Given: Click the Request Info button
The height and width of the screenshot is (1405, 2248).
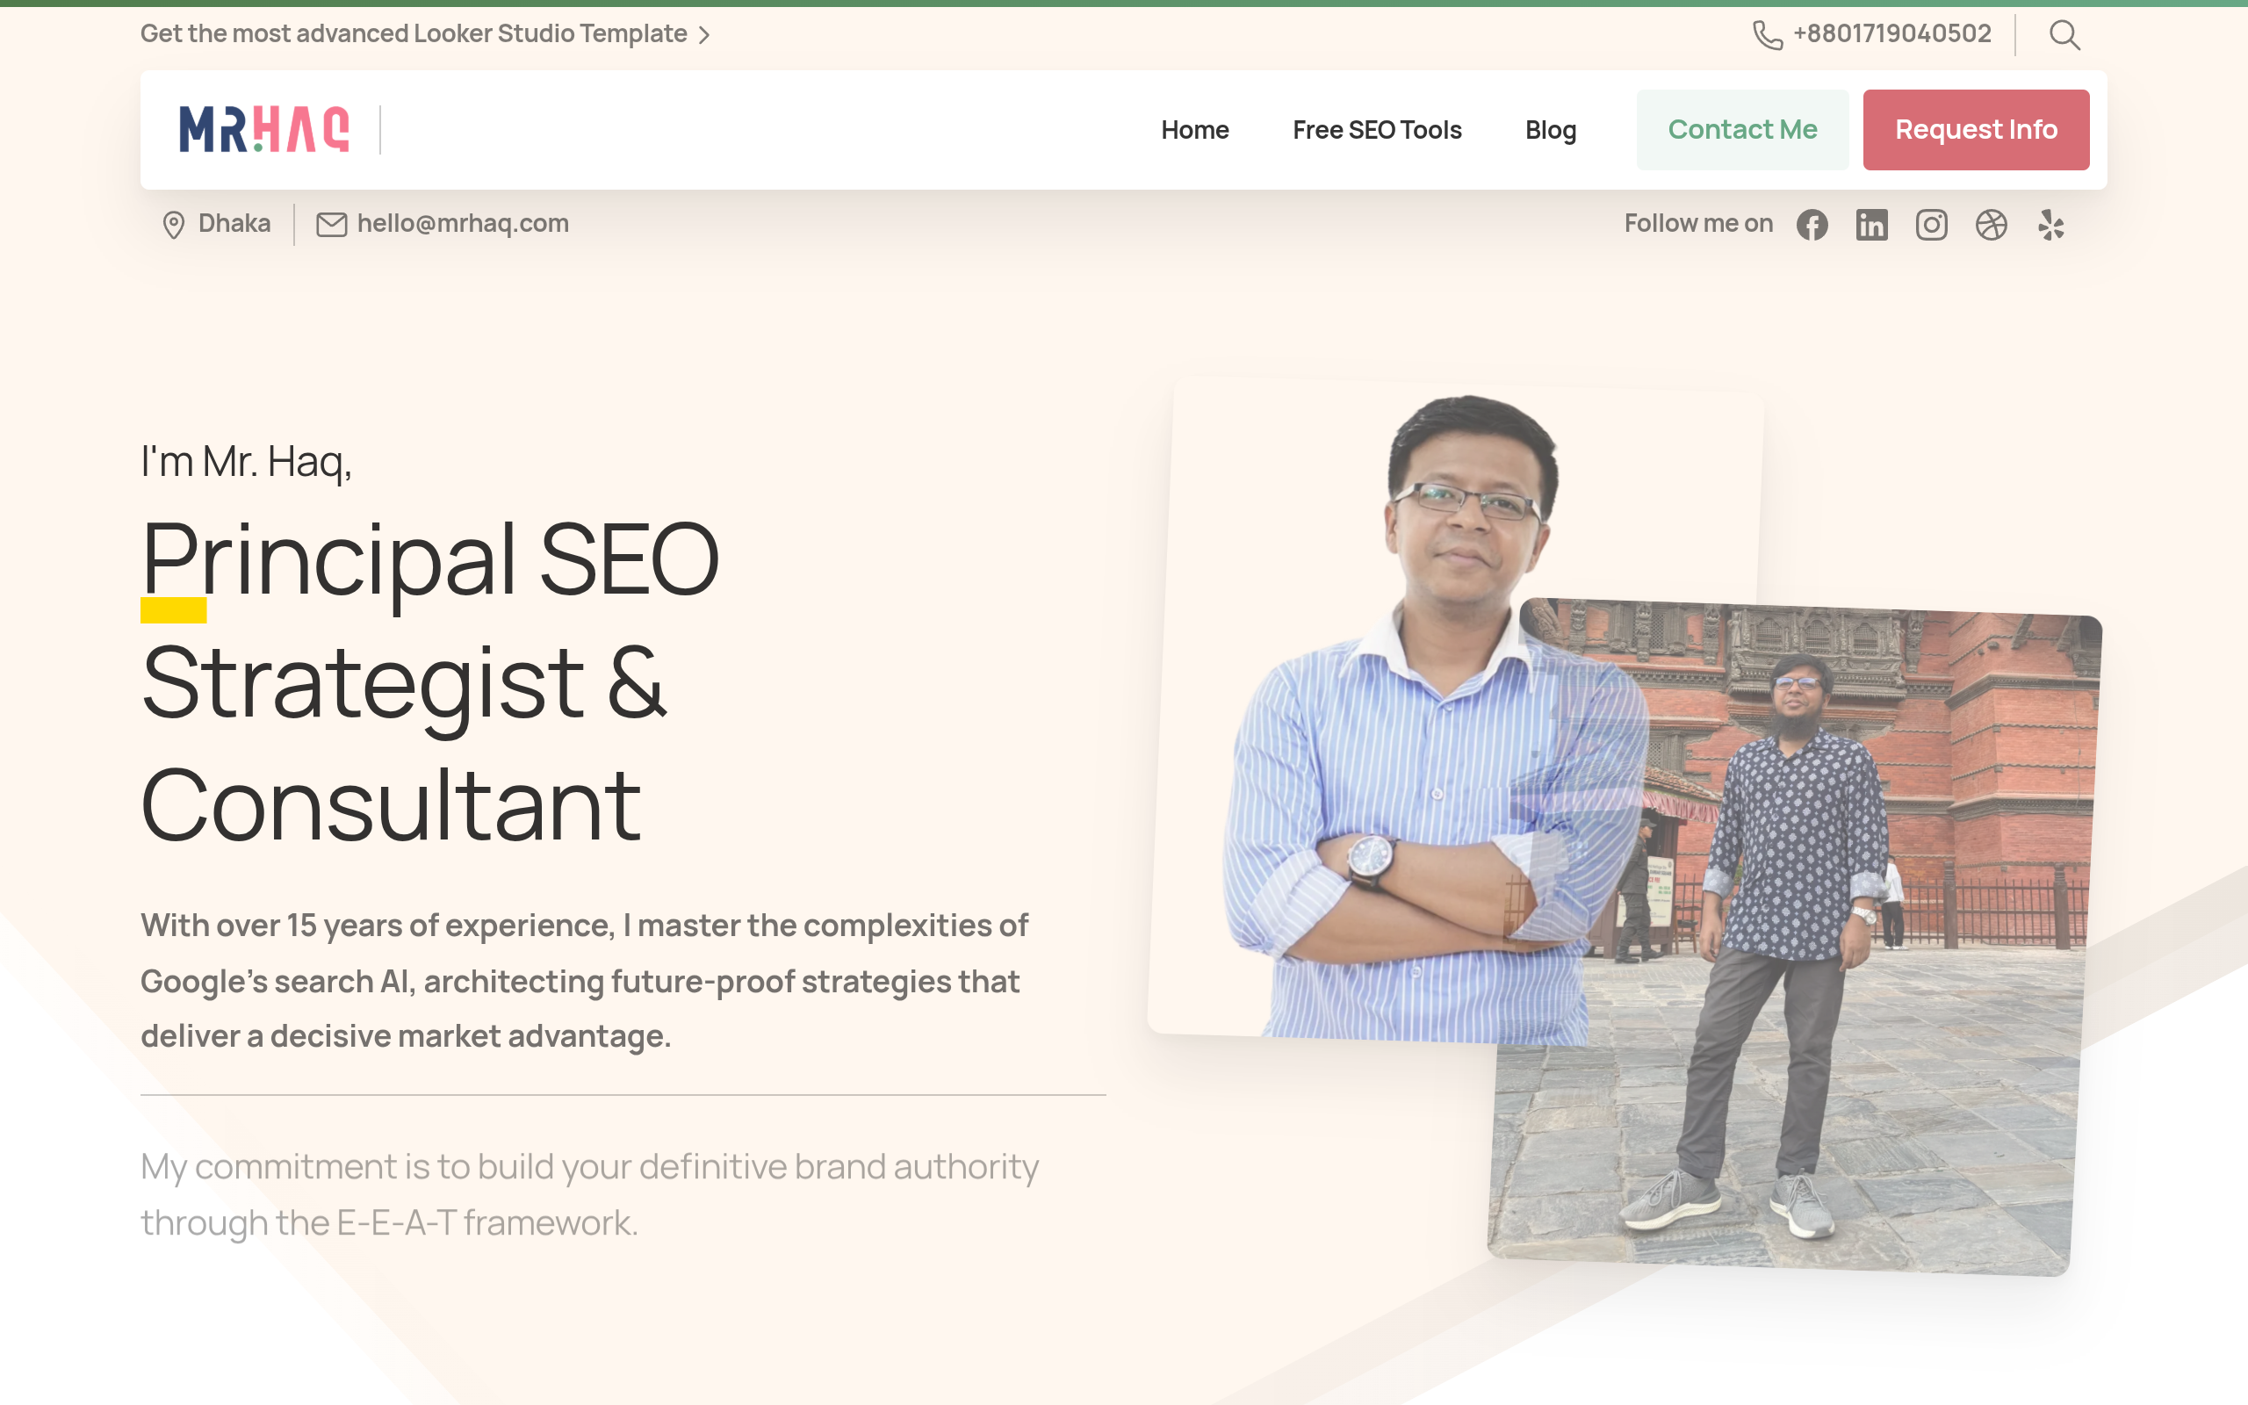Looking at the screenshot, I should coord(1976,130).
